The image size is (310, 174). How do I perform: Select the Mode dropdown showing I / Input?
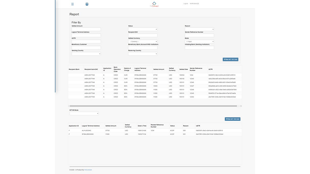click(x=199, y=41)
